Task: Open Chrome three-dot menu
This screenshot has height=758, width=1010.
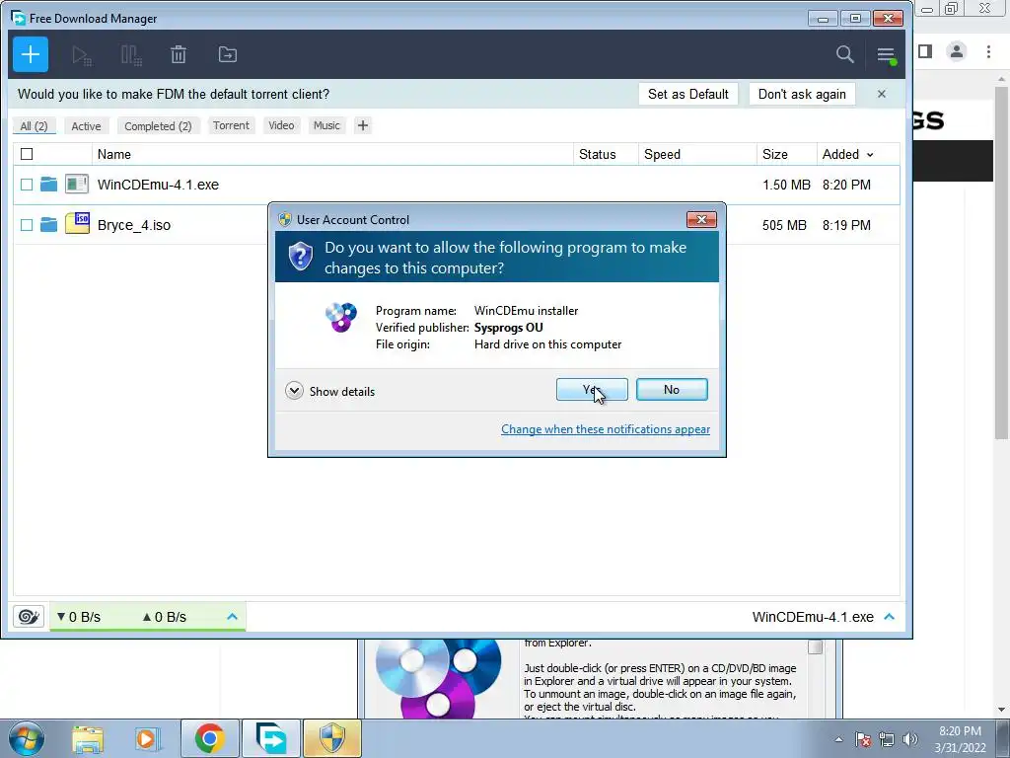Action: (x=988, y=51)
